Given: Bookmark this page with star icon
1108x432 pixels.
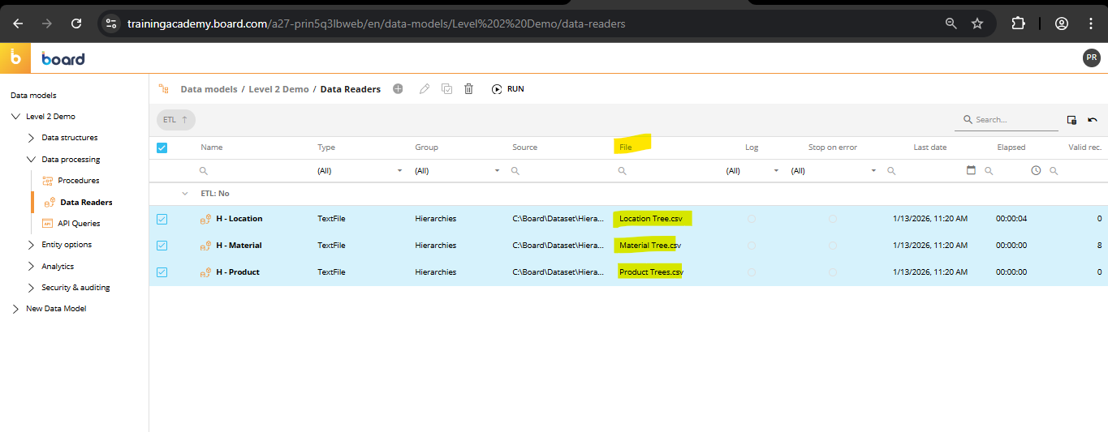Looking at the screenshot, I should click(977, 24).
